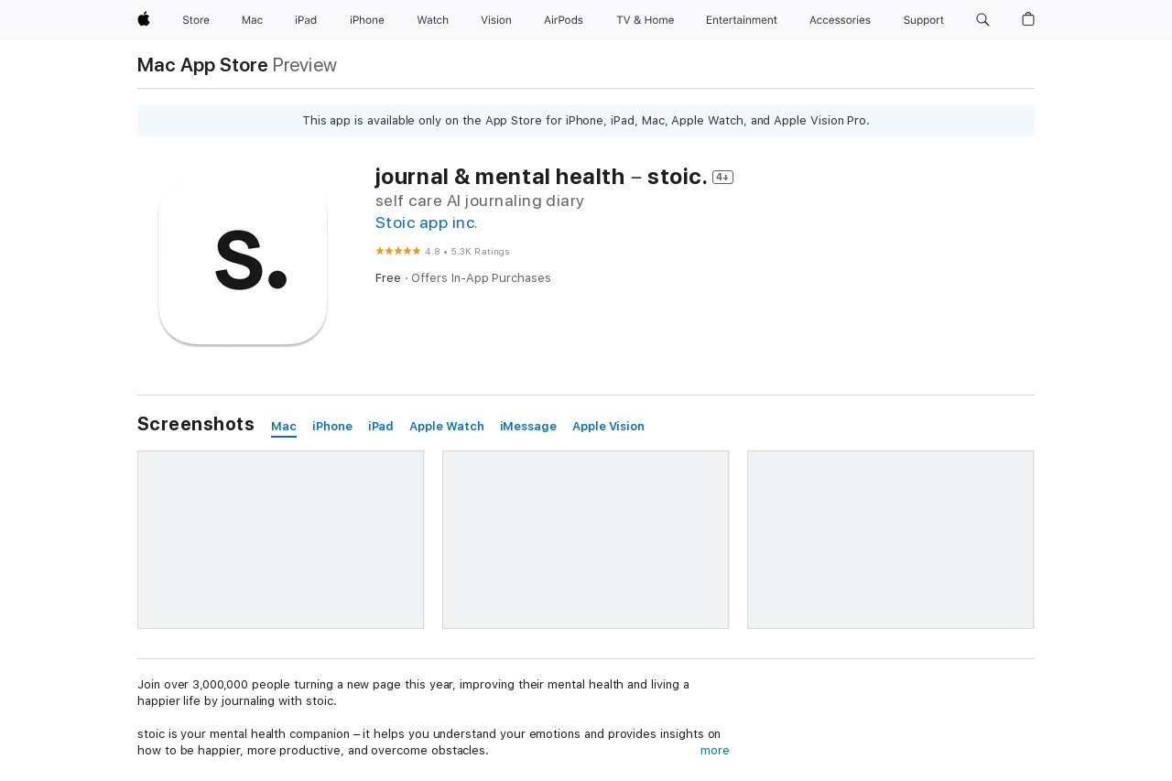Screen dimensions: 1172x781
Task: Open the Mac menu item
Action: pos(252,20)
